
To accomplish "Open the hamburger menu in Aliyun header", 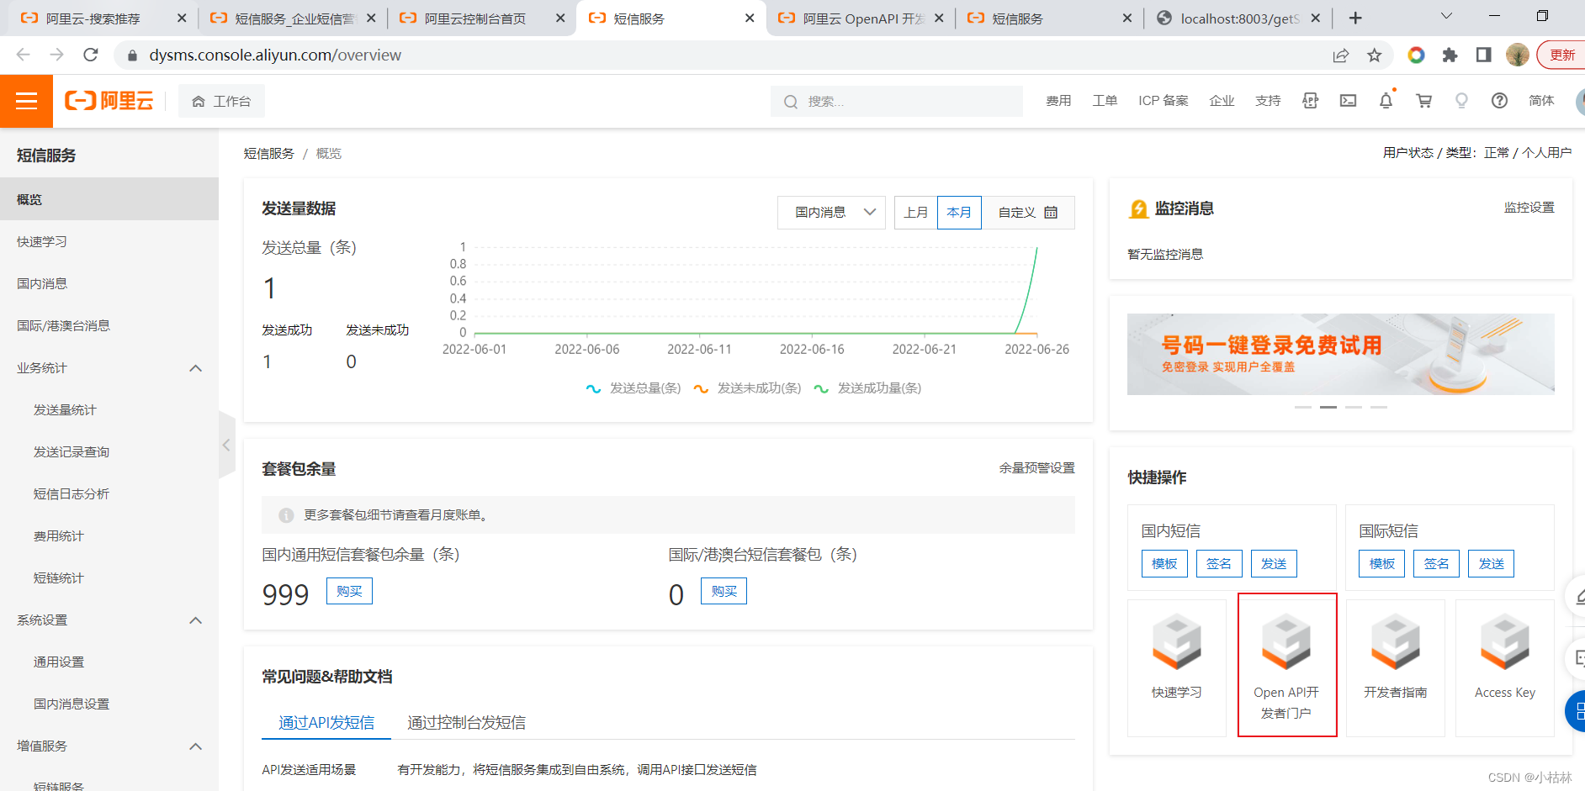I will 26,101.
